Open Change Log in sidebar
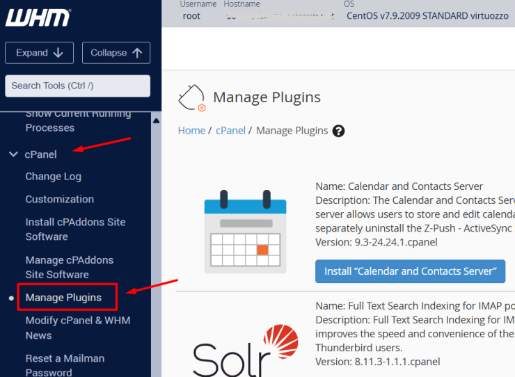The height and width of the screenshot is (377, 515). [x=53, y=177]
